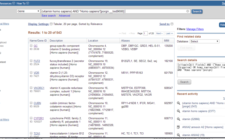
Task: Tick the checkbox beside FUT2
Action: coord(31,61)
